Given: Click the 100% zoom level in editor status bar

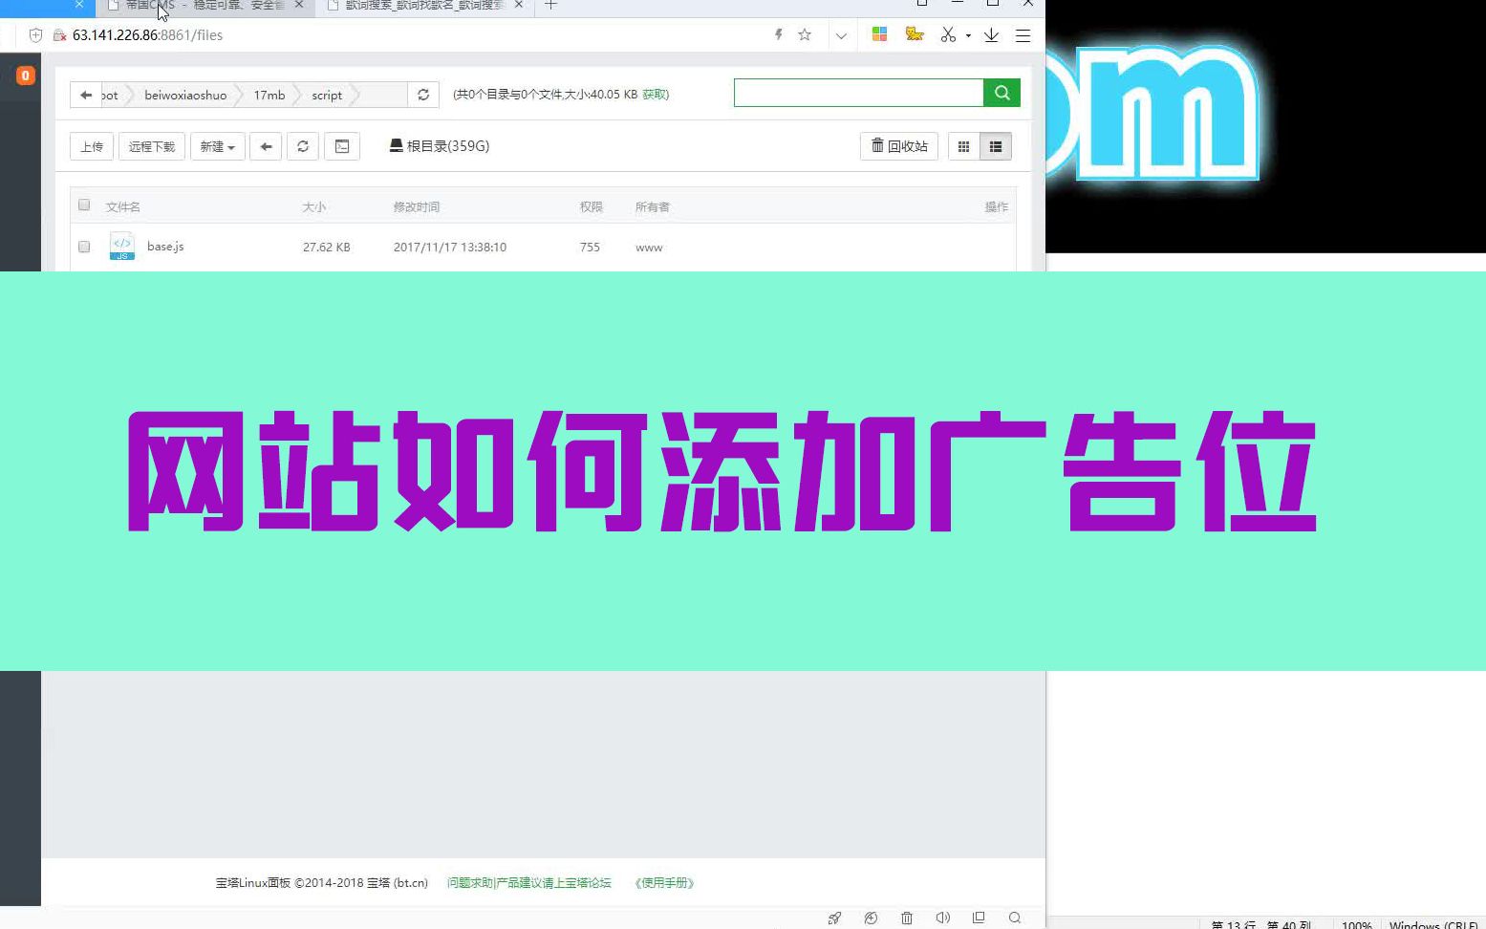Looking at the screenshot, I should point(1356,924).
